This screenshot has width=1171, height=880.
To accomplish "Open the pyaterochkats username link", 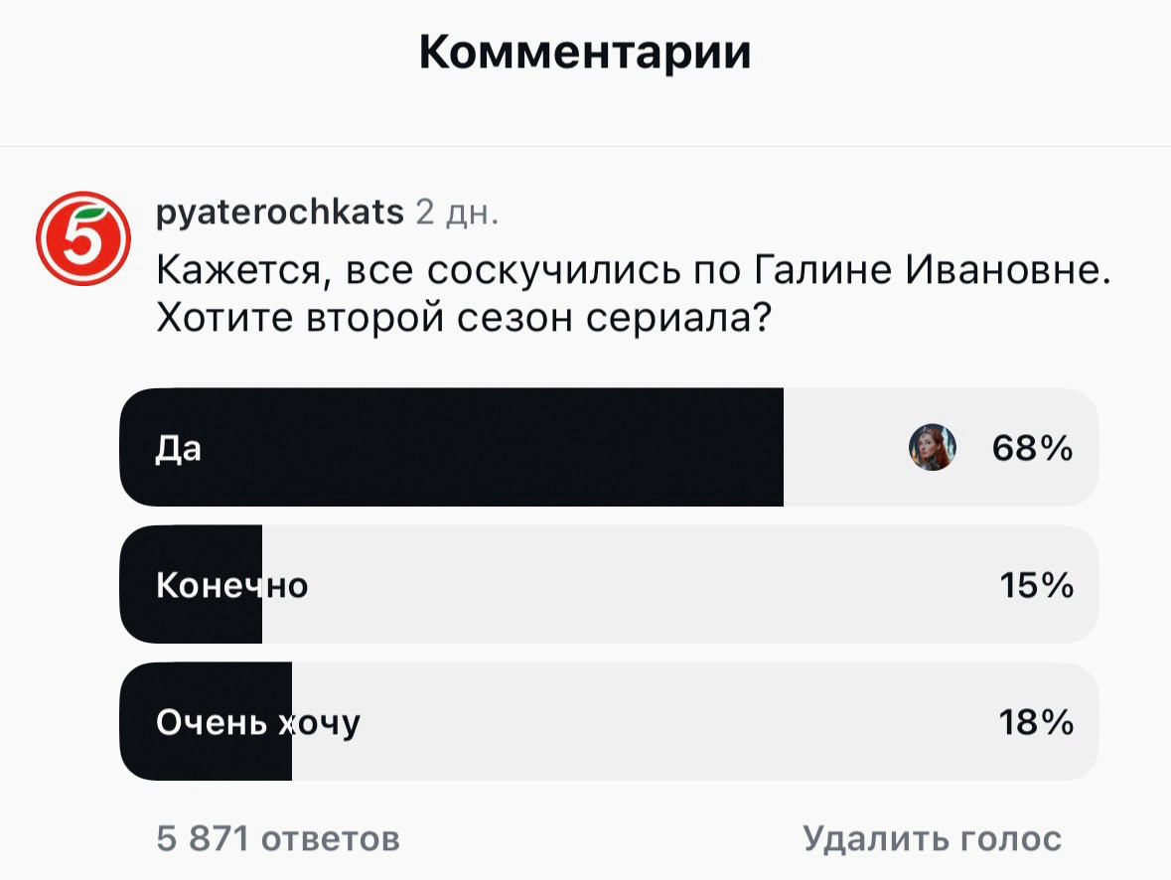I will [281, 212].
